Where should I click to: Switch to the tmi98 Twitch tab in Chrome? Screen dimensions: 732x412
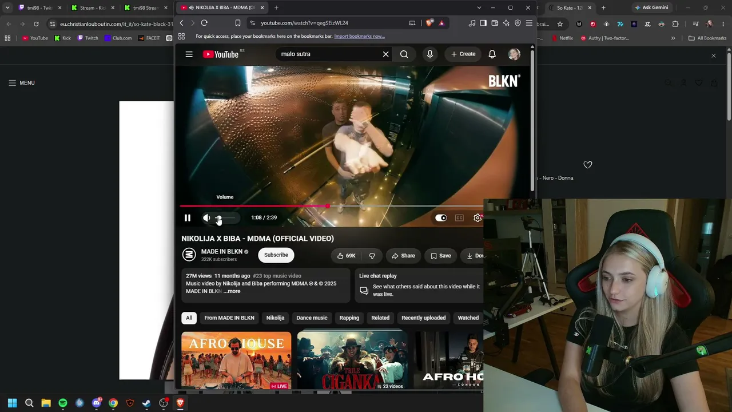39,8
